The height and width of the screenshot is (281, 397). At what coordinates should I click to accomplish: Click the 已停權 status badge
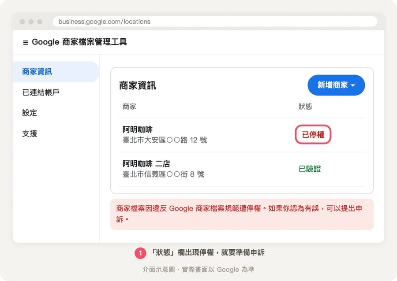click(313, 134)
